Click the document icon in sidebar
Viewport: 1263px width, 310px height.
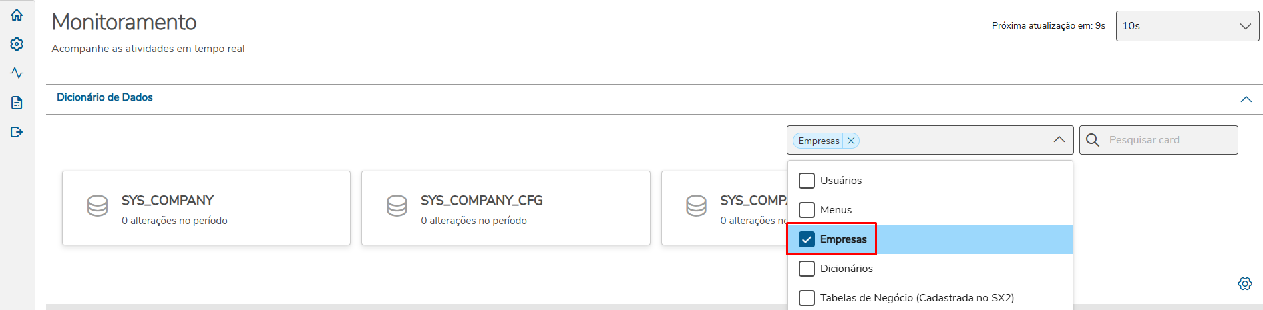pyautogui.click(x=17, y=103)
